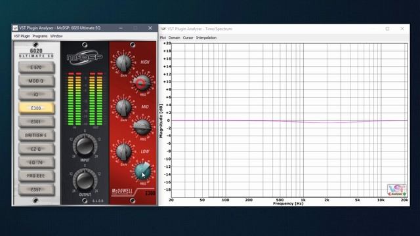Click the HIGH band gain knob
420x236 pixels.
(123, 63)
